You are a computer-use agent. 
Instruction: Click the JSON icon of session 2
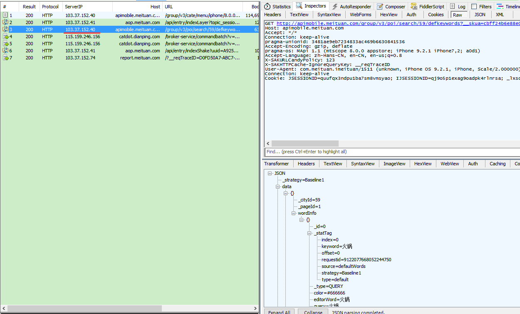(5, 22)
